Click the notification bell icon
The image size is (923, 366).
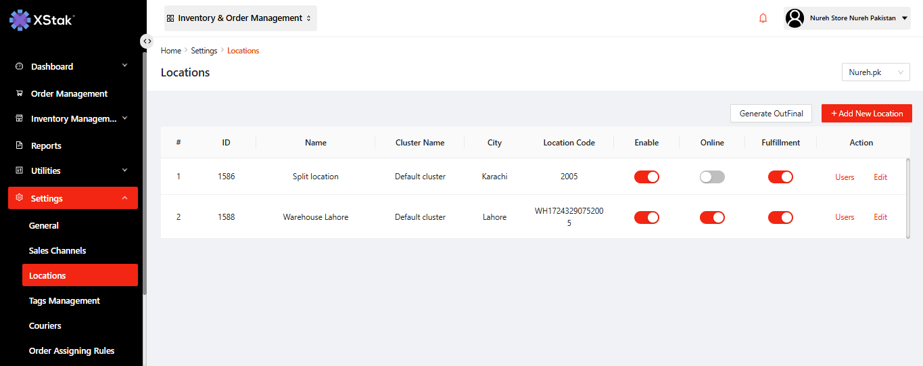763,18
